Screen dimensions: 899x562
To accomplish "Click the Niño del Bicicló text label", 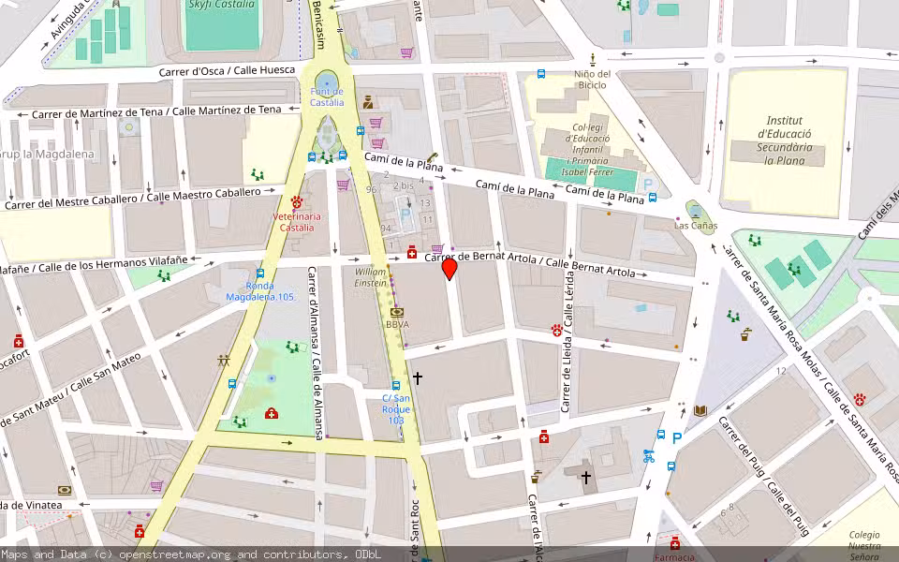I will pyautogui.click(x=592, y=79).
